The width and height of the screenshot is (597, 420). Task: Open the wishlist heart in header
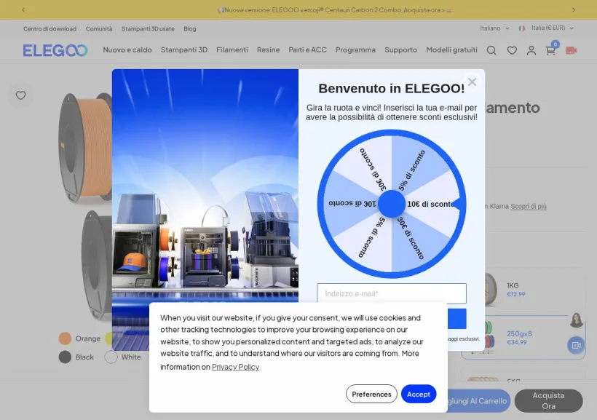pos(512,50)
